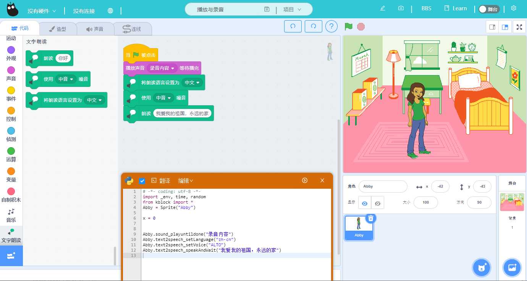527x281 pixels.
Task: Switch to the small stage layout
Action: pyautogui.click(x=492, y=27)
